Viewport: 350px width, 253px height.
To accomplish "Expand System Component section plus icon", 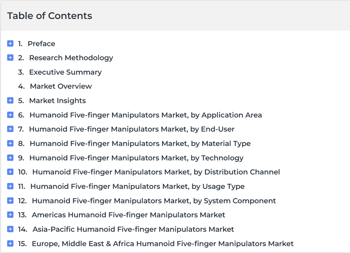I will point(10,201).
